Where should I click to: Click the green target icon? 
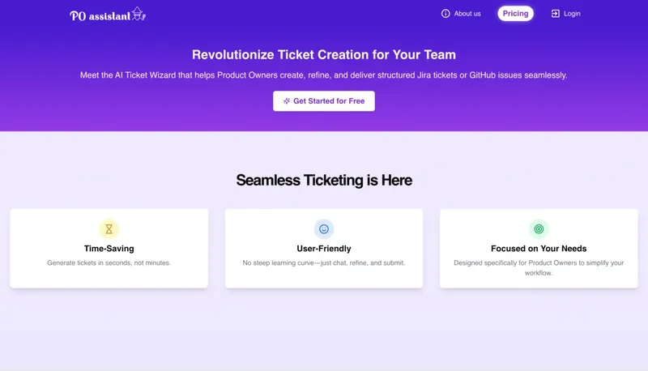pyautogui.click(x=539, y=229)
